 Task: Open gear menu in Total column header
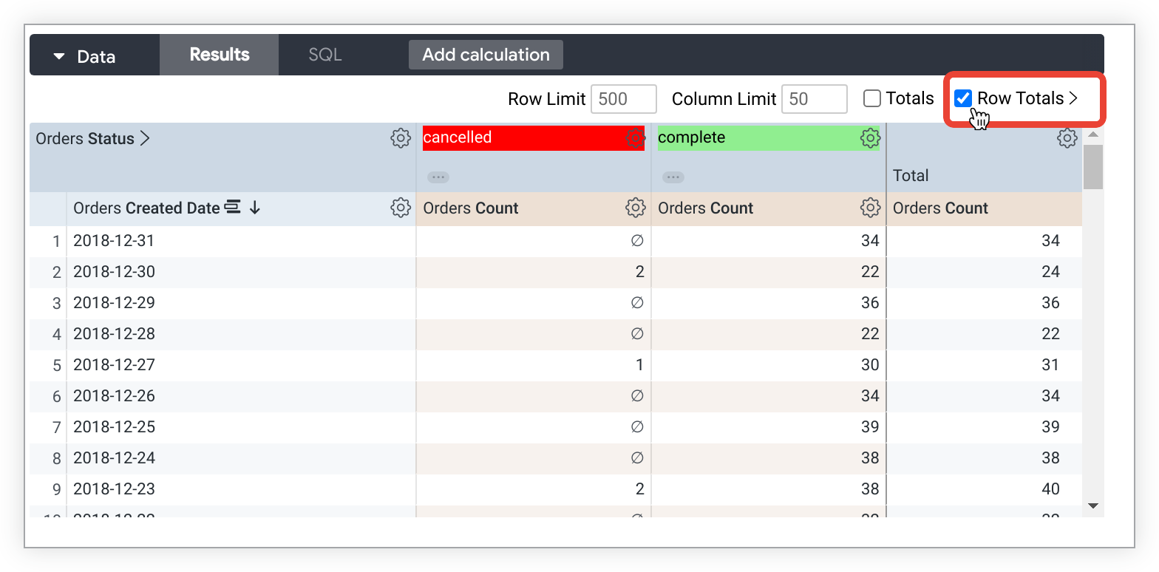[x=1067, y=138]
